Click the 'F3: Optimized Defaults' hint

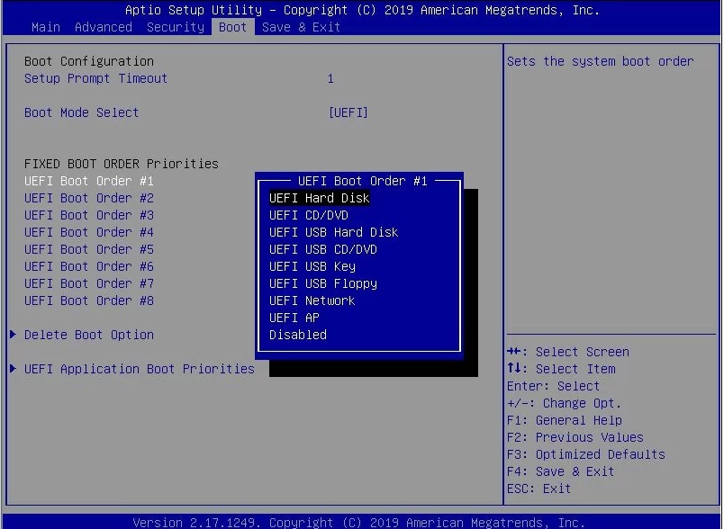pyautogui.click(x=586, y=454)
